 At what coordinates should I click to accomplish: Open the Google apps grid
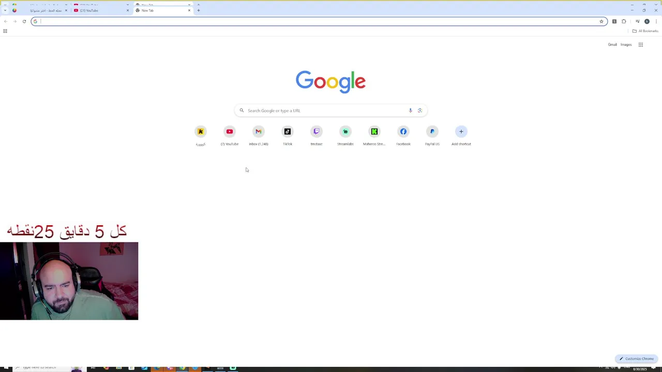(641, 44)
